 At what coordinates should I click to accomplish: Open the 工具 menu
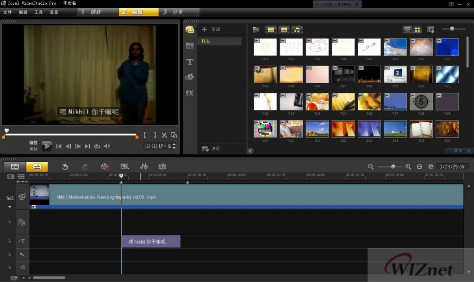coord(38,12)
